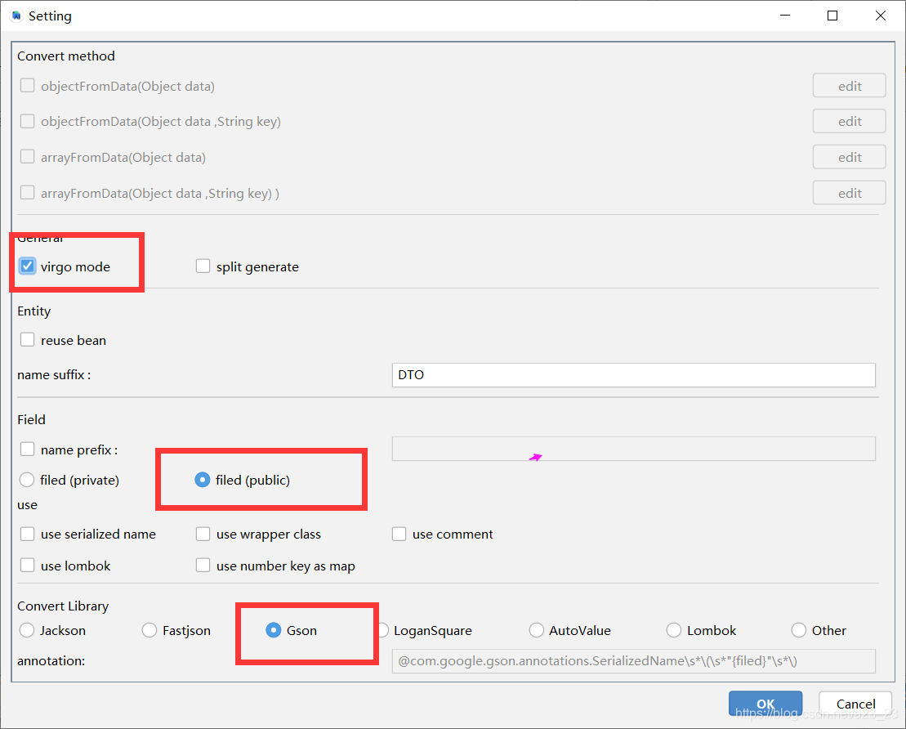Click edit button for objectFromData(Object data)

(x=849, y=86)
